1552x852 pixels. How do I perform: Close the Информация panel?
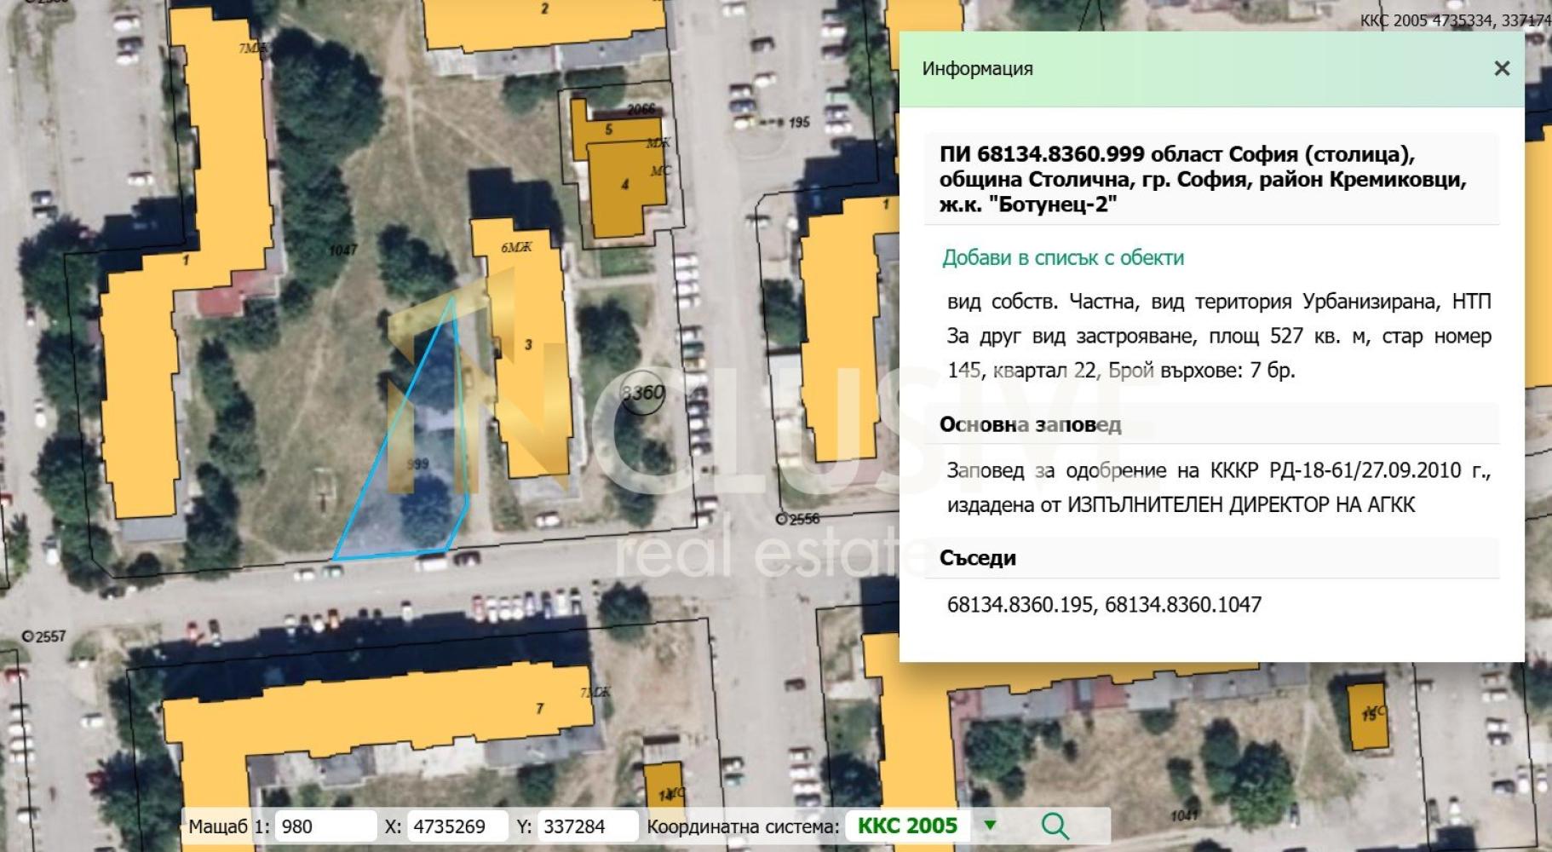pos(1502,68)
